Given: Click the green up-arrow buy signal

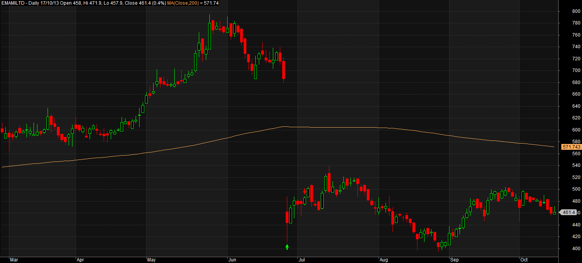Looking at the screenshot, I should [x=287, y=246].
